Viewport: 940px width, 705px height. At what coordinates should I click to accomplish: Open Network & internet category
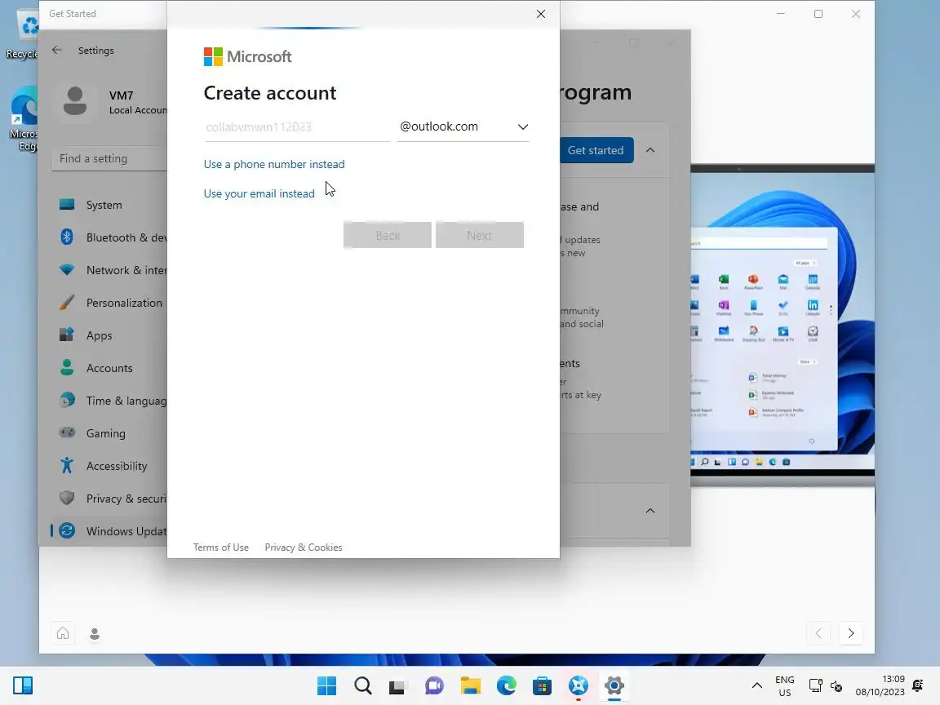point(109,270)
